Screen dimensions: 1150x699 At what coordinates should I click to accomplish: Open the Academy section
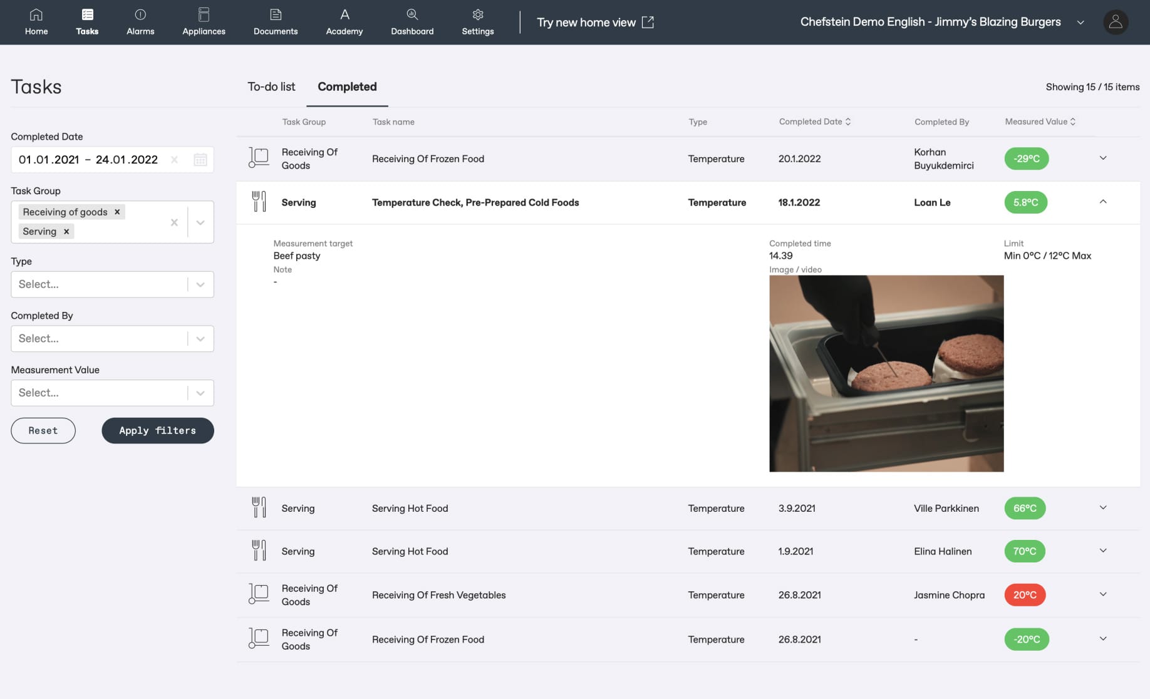(344, 22)
